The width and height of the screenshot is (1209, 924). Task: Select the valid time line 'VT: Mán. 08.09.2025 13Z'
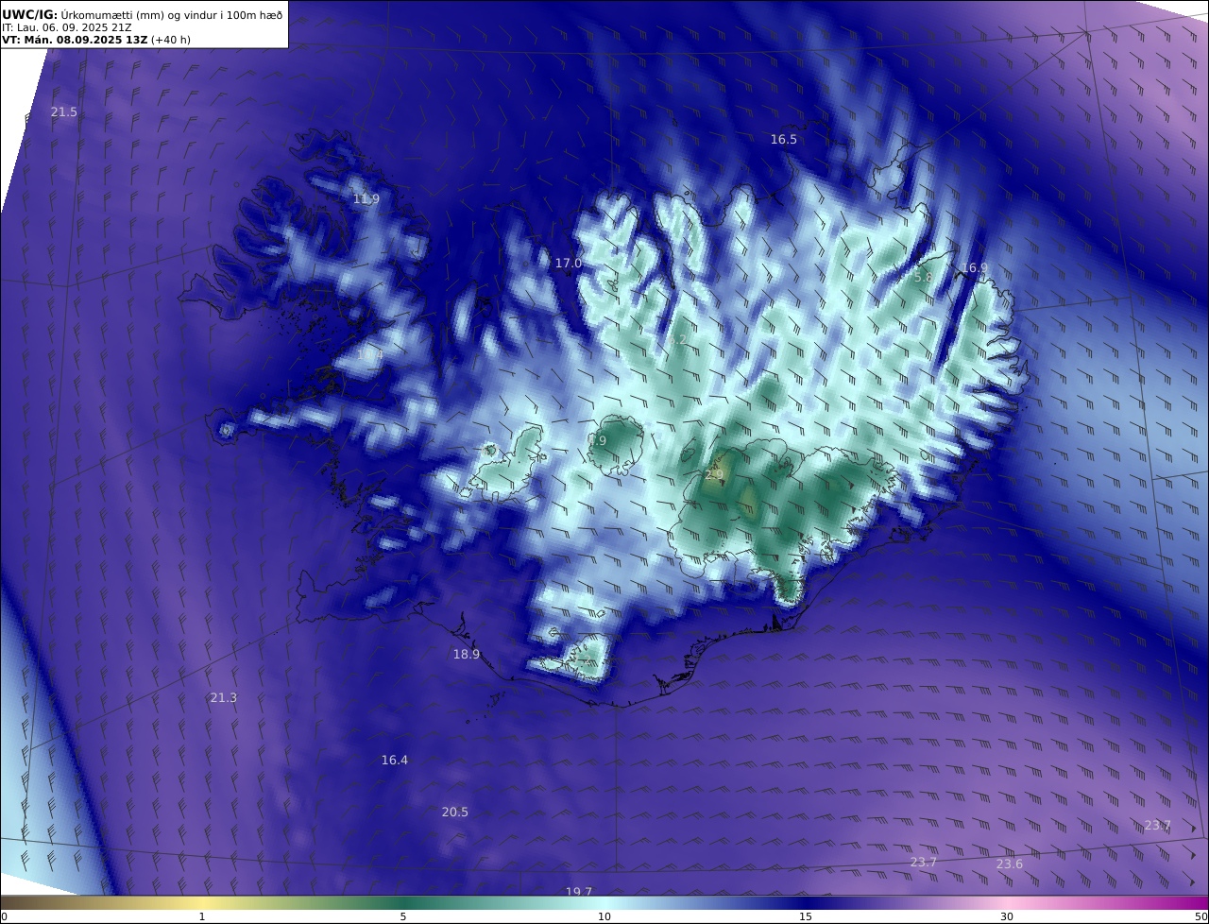75,40
